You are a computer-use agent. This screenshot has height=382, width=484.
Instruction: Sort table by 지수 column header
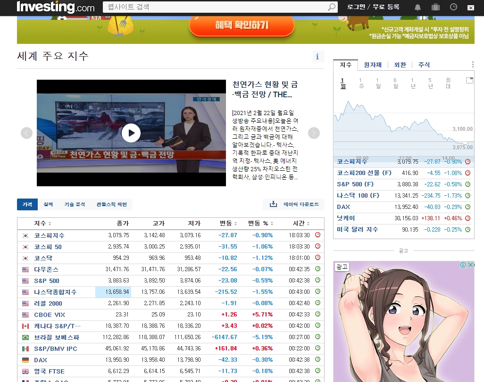[42, 223]
